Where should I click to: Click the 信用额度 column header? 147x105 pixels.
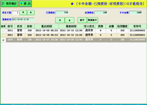click(x=123, y=26)
